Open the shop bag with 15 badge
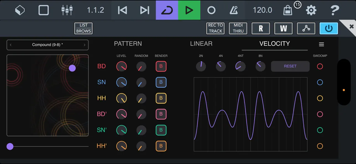 [x=288, y=10]
